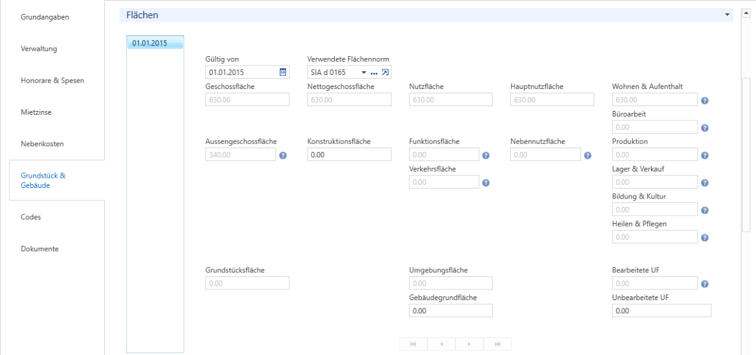This screenshot has width=756, height=355.
Task: Collapse the Flächen section header arrow
Action: click(727, 15)
